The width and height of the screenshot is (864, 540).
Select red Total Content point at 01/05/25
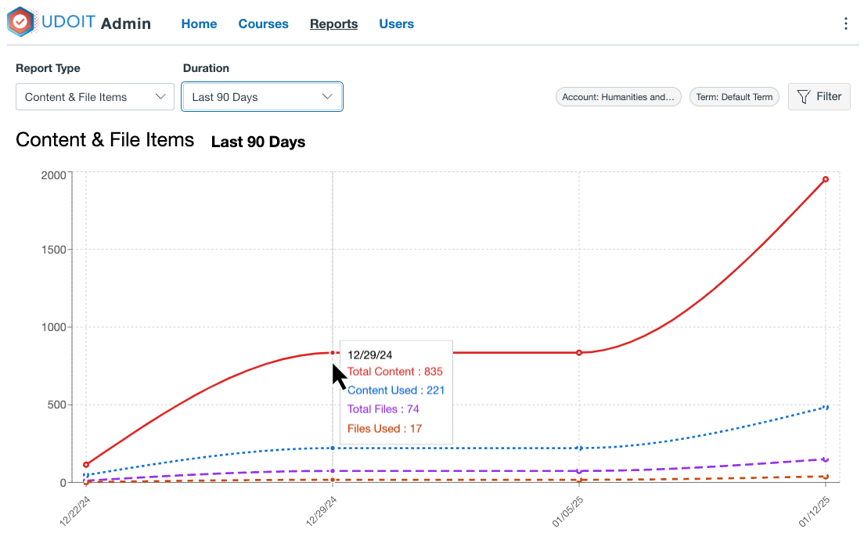pyautogui.click(x=579, y=353)
